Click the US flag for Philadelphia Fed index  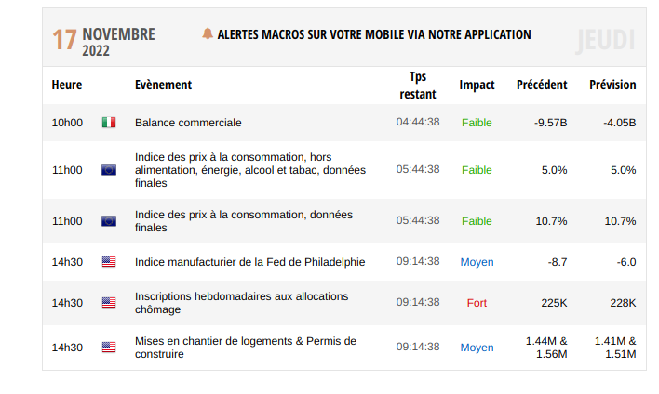click(109, 262)
